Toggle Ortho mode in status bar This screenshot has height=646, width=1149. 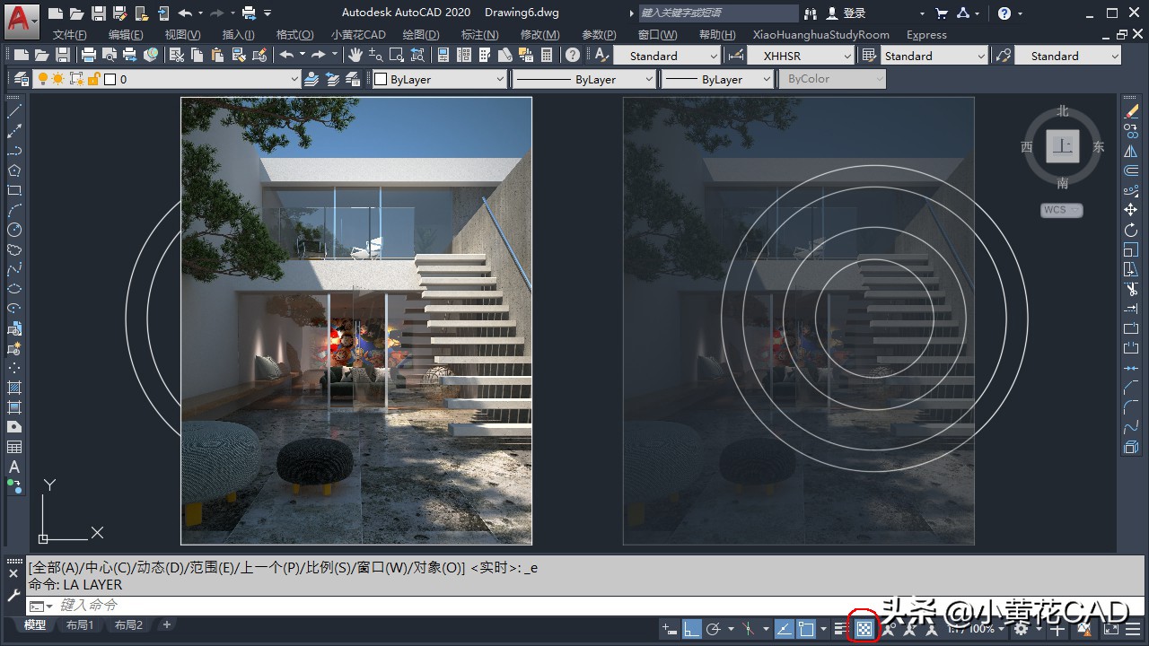click(x=691, y=629)
